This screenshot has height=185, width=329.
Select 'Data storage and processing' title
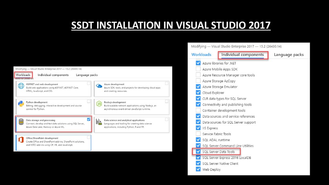pos(41,120)
